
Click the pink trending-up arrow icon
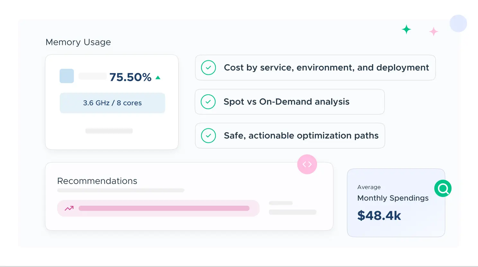(69, 208)
